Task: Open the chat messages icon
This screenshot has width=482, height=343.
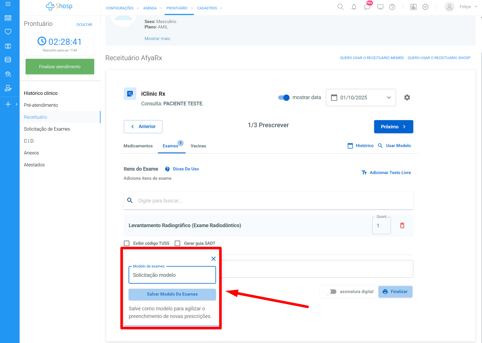Action: pos(367,7)
